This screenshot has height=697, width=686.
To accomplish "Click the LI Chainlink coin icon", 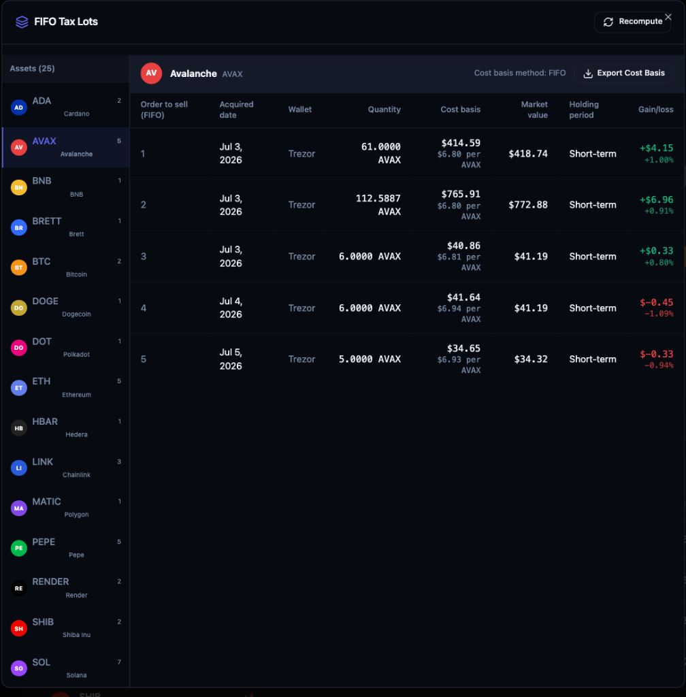I will 18,468.
